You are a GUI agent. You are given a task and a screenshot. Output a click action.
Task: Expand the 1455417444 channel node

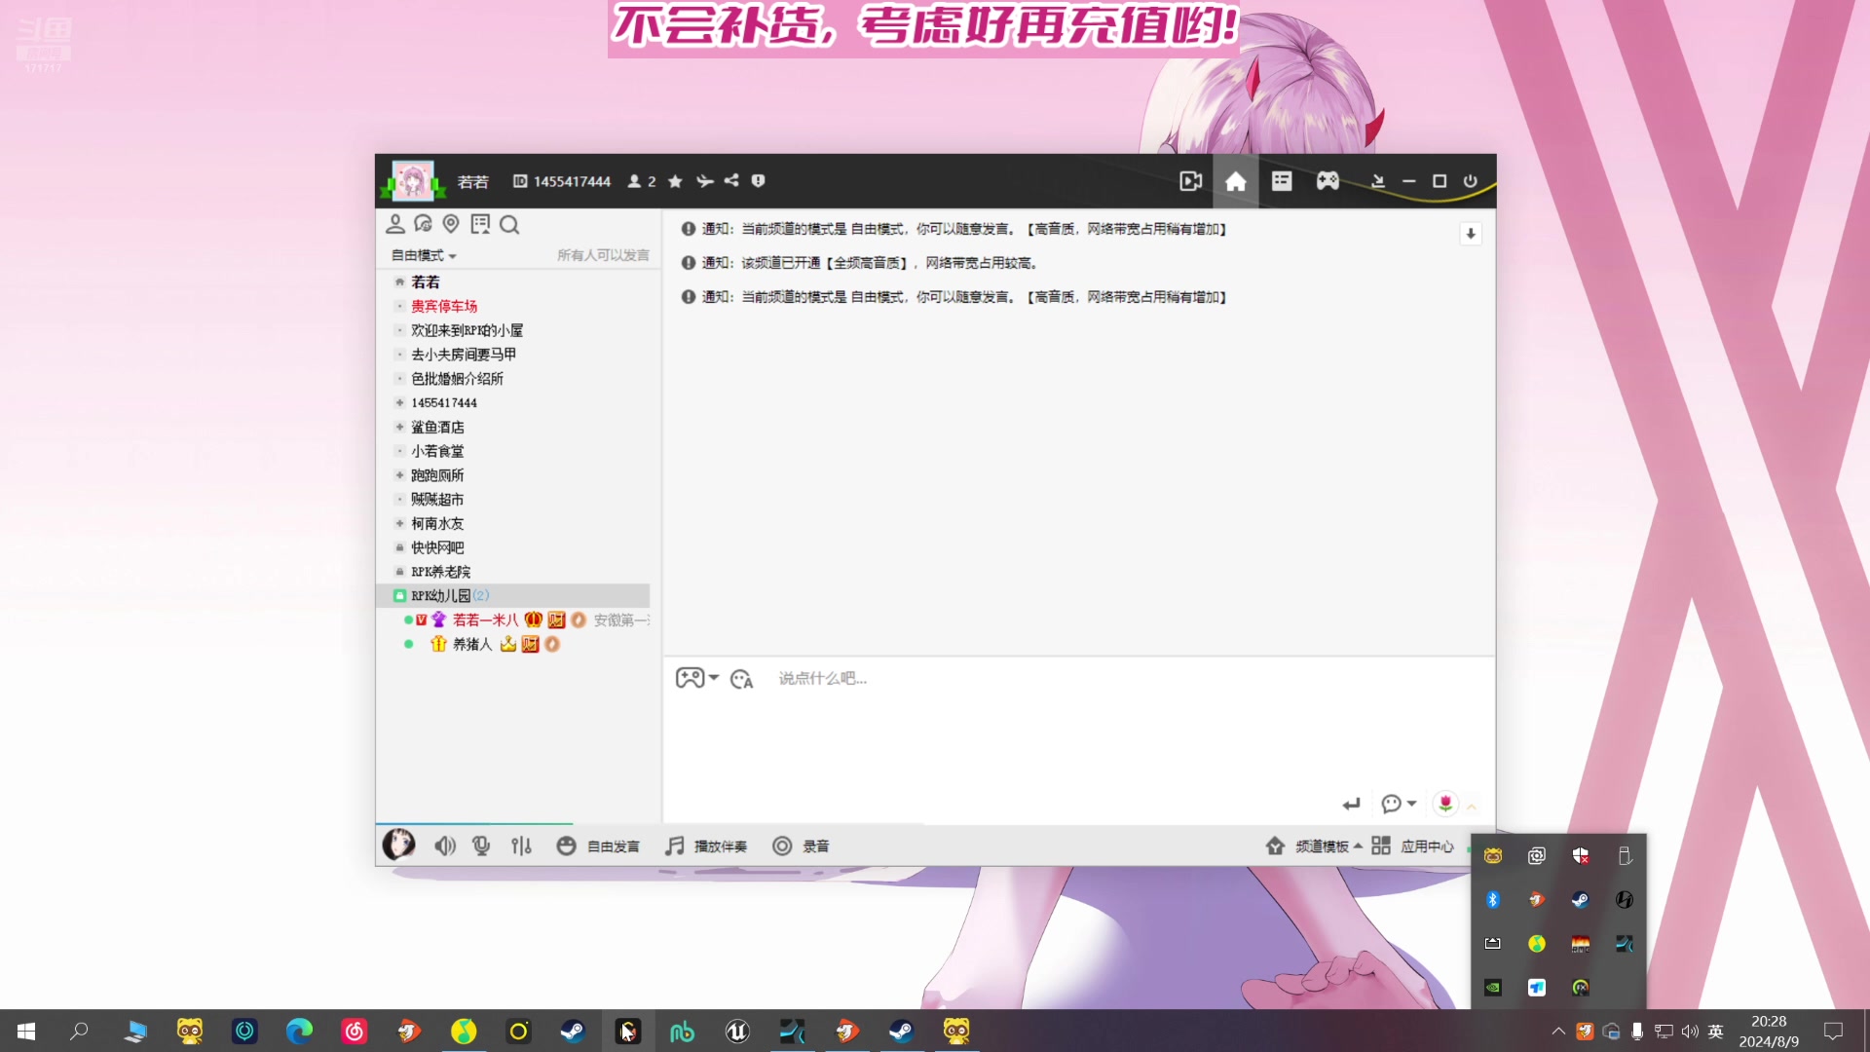399,402
